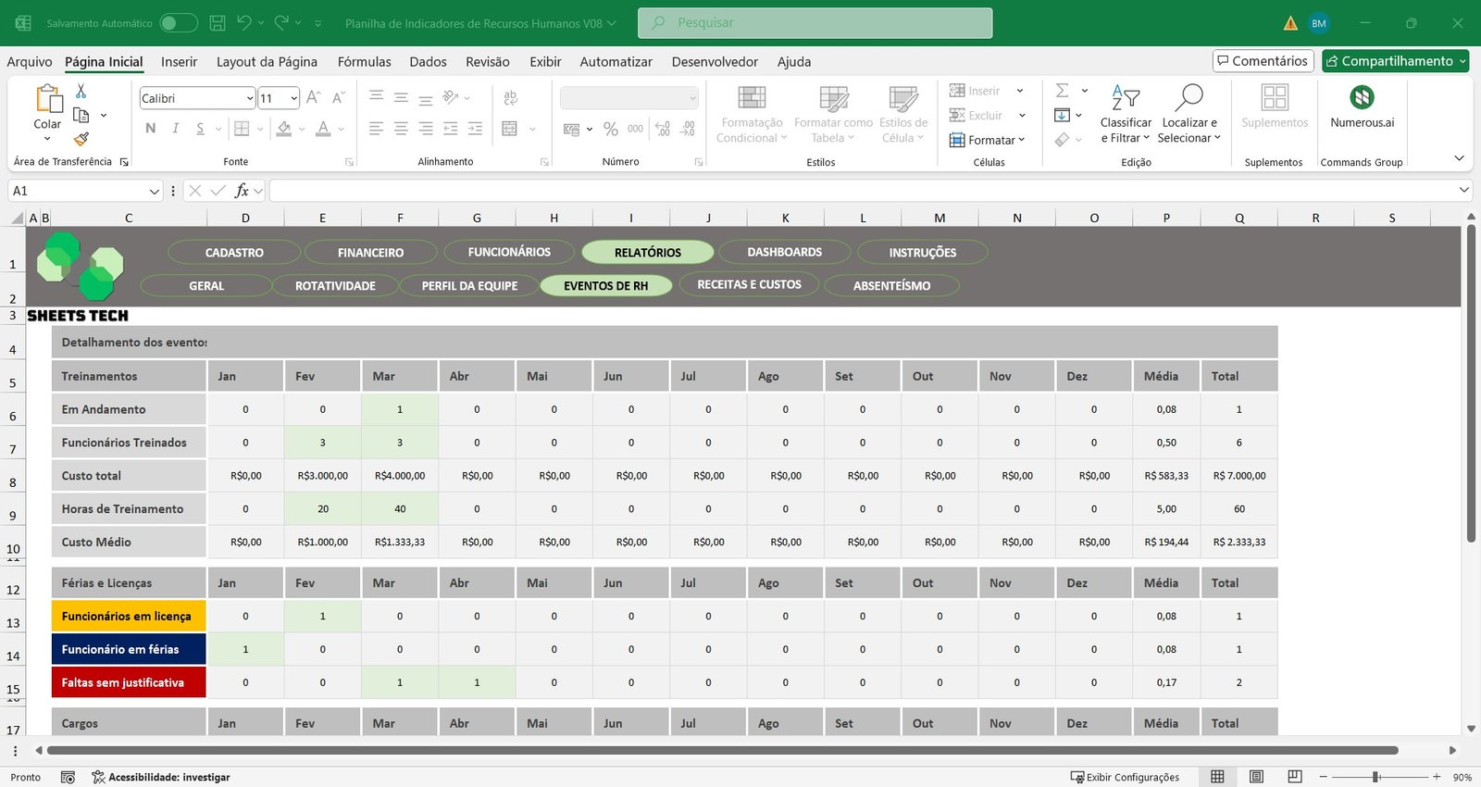Open the Arquivo menu
1481x787 pixels.
point(30,61)
